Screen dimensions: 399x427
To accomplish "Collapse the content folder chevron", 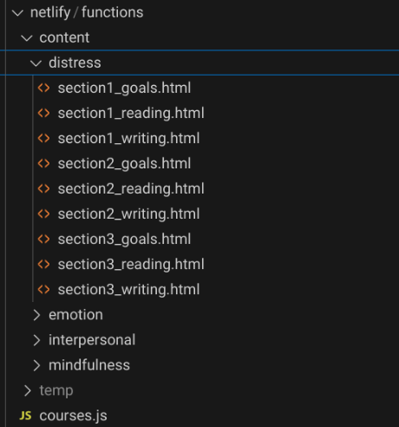I will pyautogui.click(x=27, y=38).
